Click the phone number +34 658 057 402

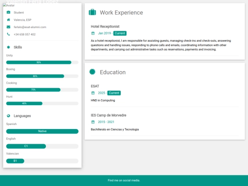click(24, 34)
